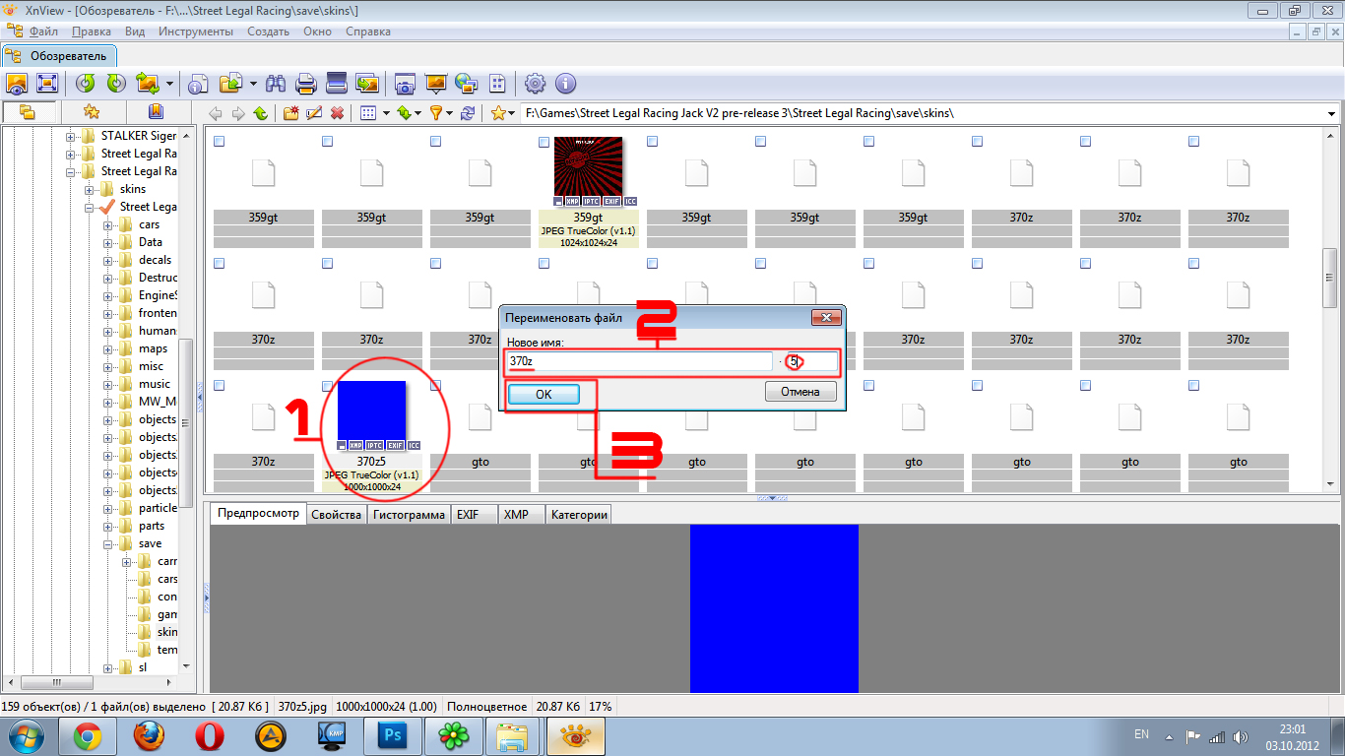
Task: Confirm rename with OK button
Action: point(544,393)
